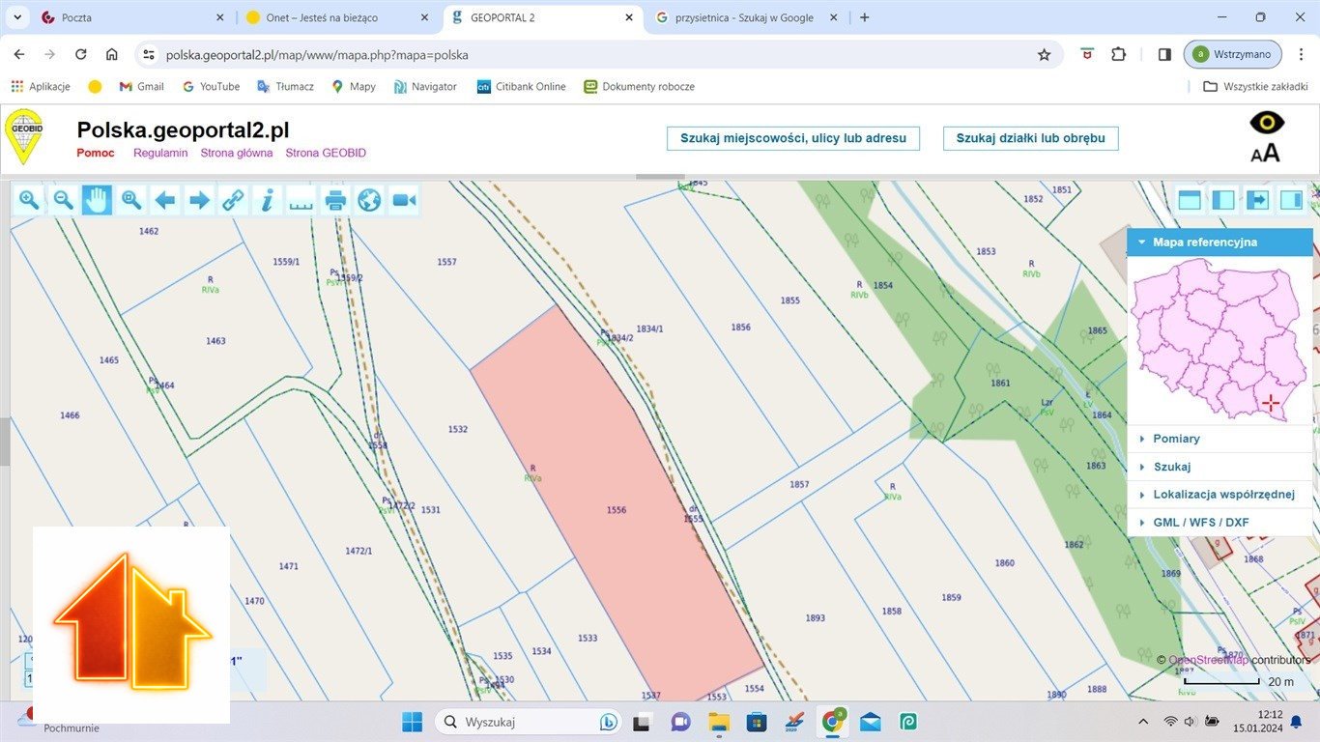Viewport: 1320px width, 742px height.
Task: Bookmark this page with the star icon
Action: click(x=1044, y=55)
